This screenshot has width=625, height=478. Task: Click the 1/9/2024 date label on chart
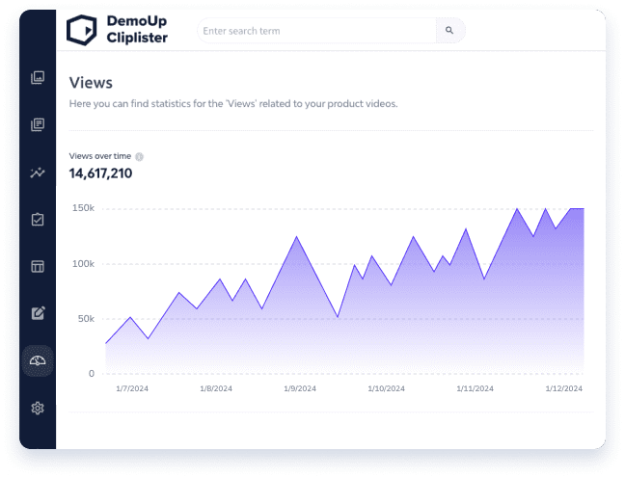coord(299,389)
